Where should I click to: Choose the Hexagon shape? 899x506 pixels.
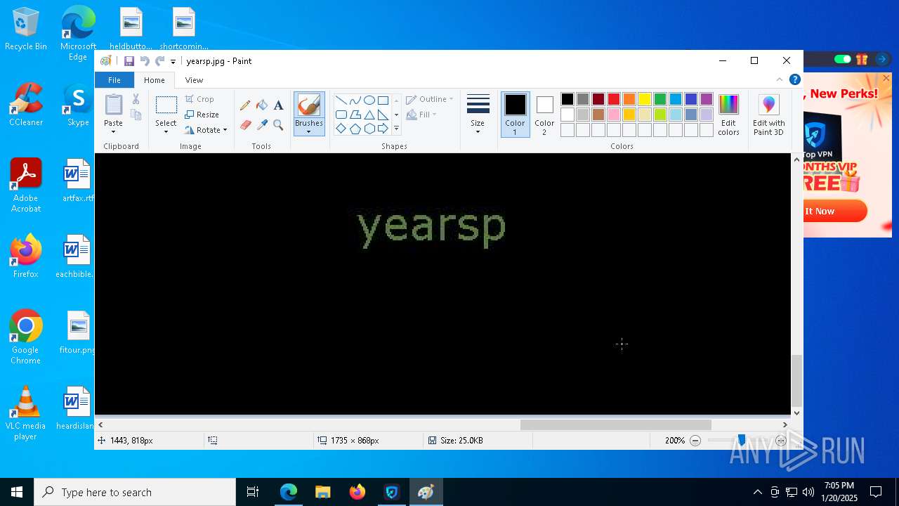pyautogui.click(x=369, y=129)
